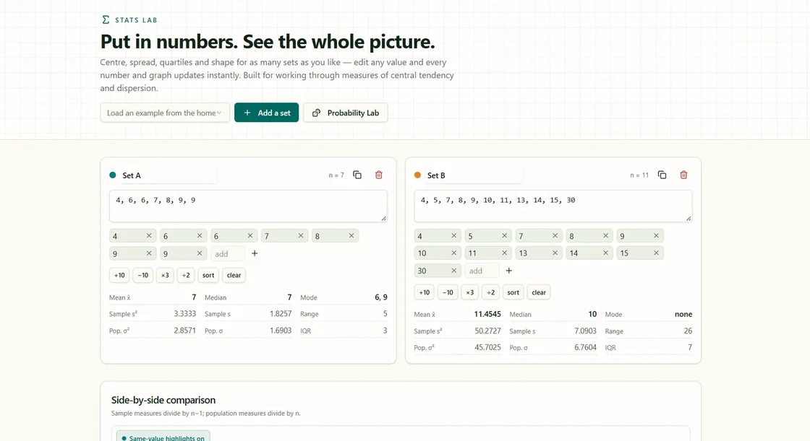Viewport: 810px width, 441px height.
Task: Click Set B sample variance 50.2727
Action: point(487,331)
